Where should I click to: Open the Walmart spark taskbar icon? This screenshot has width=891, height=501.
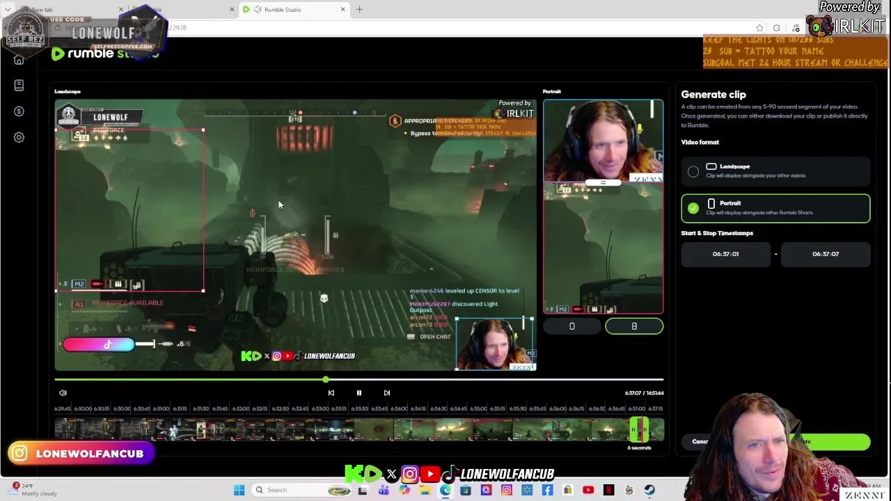pos(527,491)
